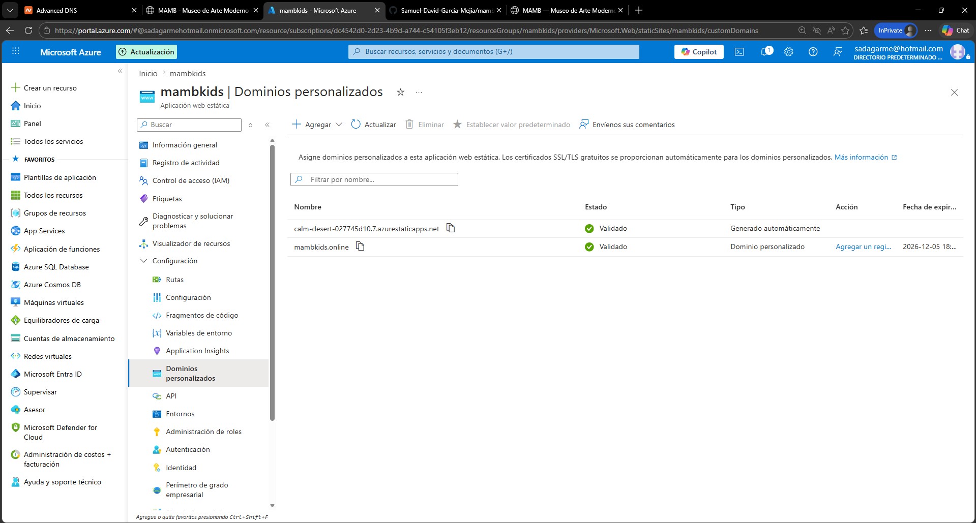Image resolution: width=976 pixels, height=523 pixels.
Task: Open Autenticación menu item
Action: [188, 449]
